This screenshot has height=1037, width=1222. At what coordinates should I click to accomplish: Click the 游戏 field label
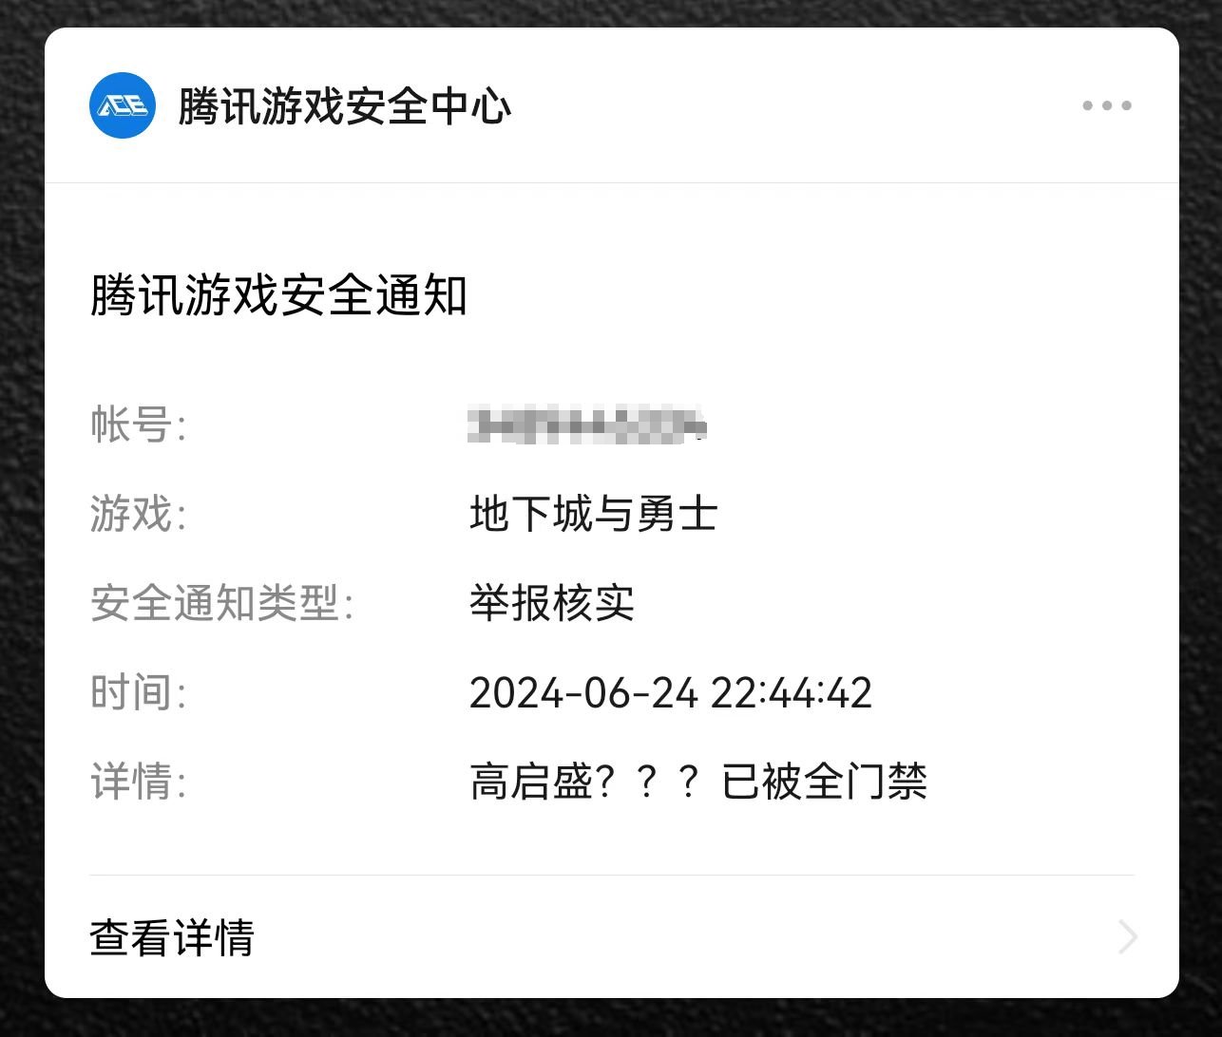[x=138, y=514]
